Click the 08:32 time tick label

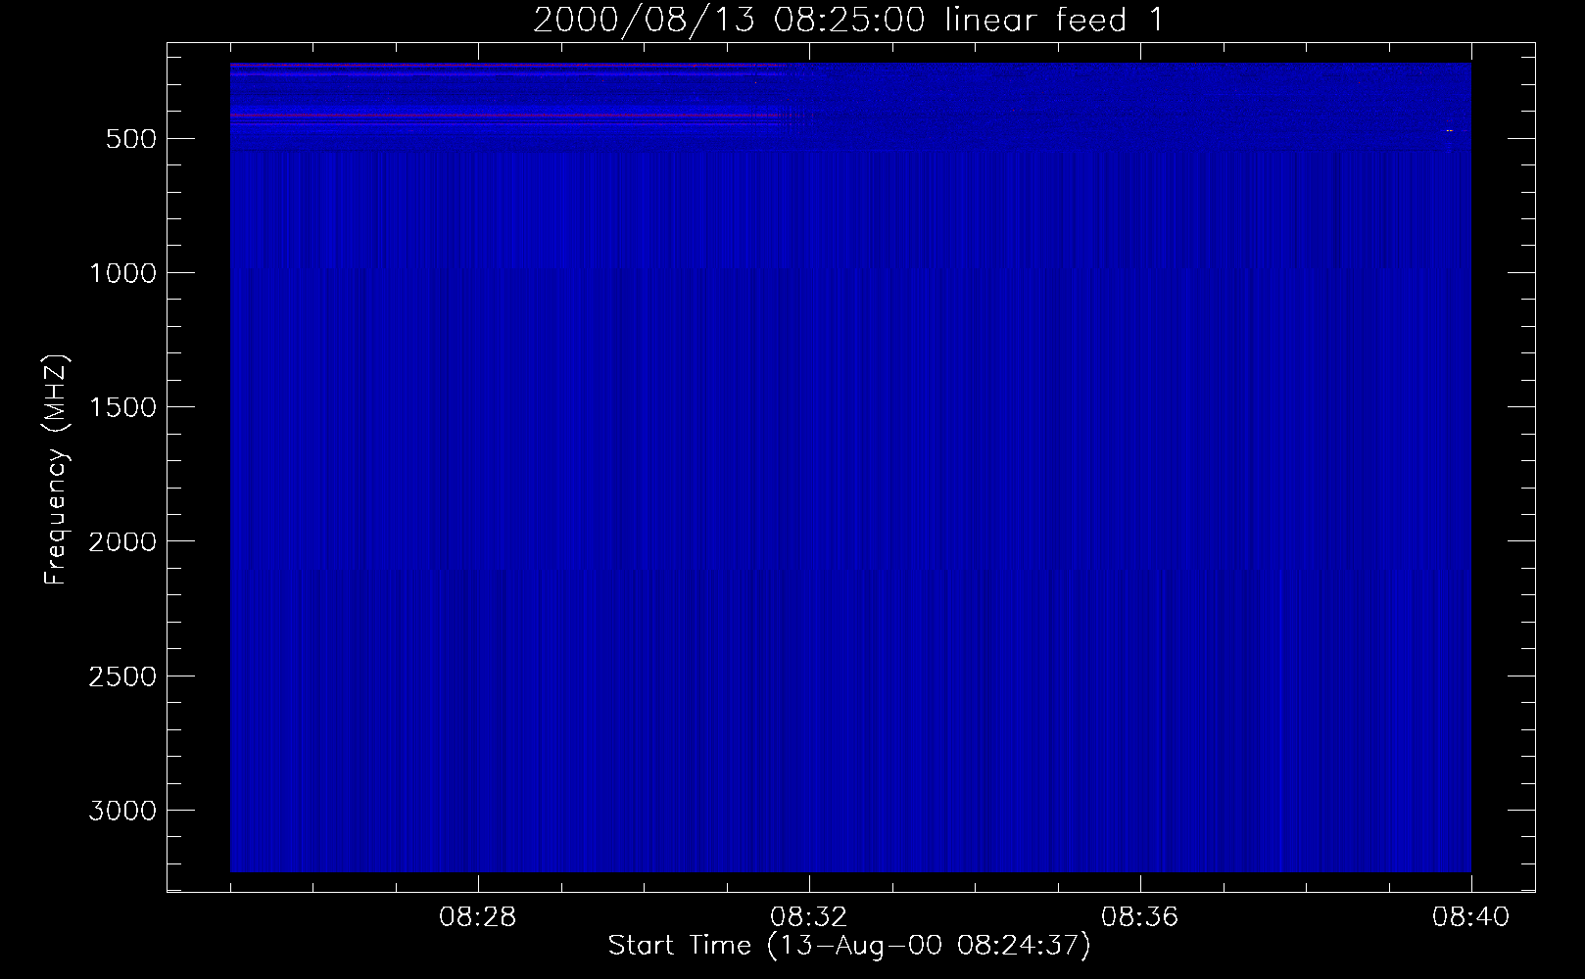tap(809, 917)
